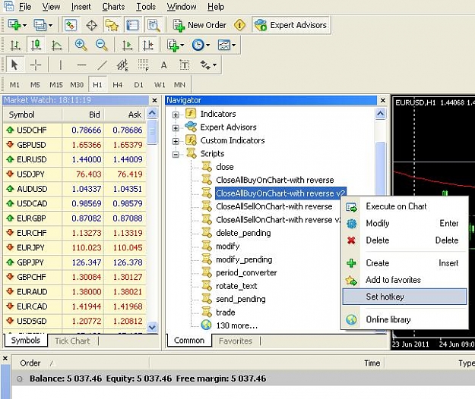Select the vertical line drawing tool
Screen dimensions: 475x399
(x=61, y=64)
